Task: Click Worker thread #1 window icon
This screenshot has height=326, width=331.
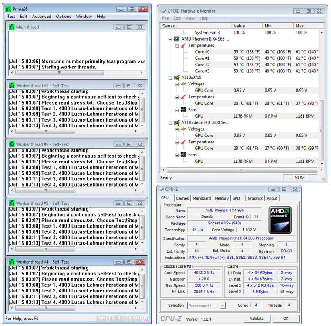Action: pos(12,86)
